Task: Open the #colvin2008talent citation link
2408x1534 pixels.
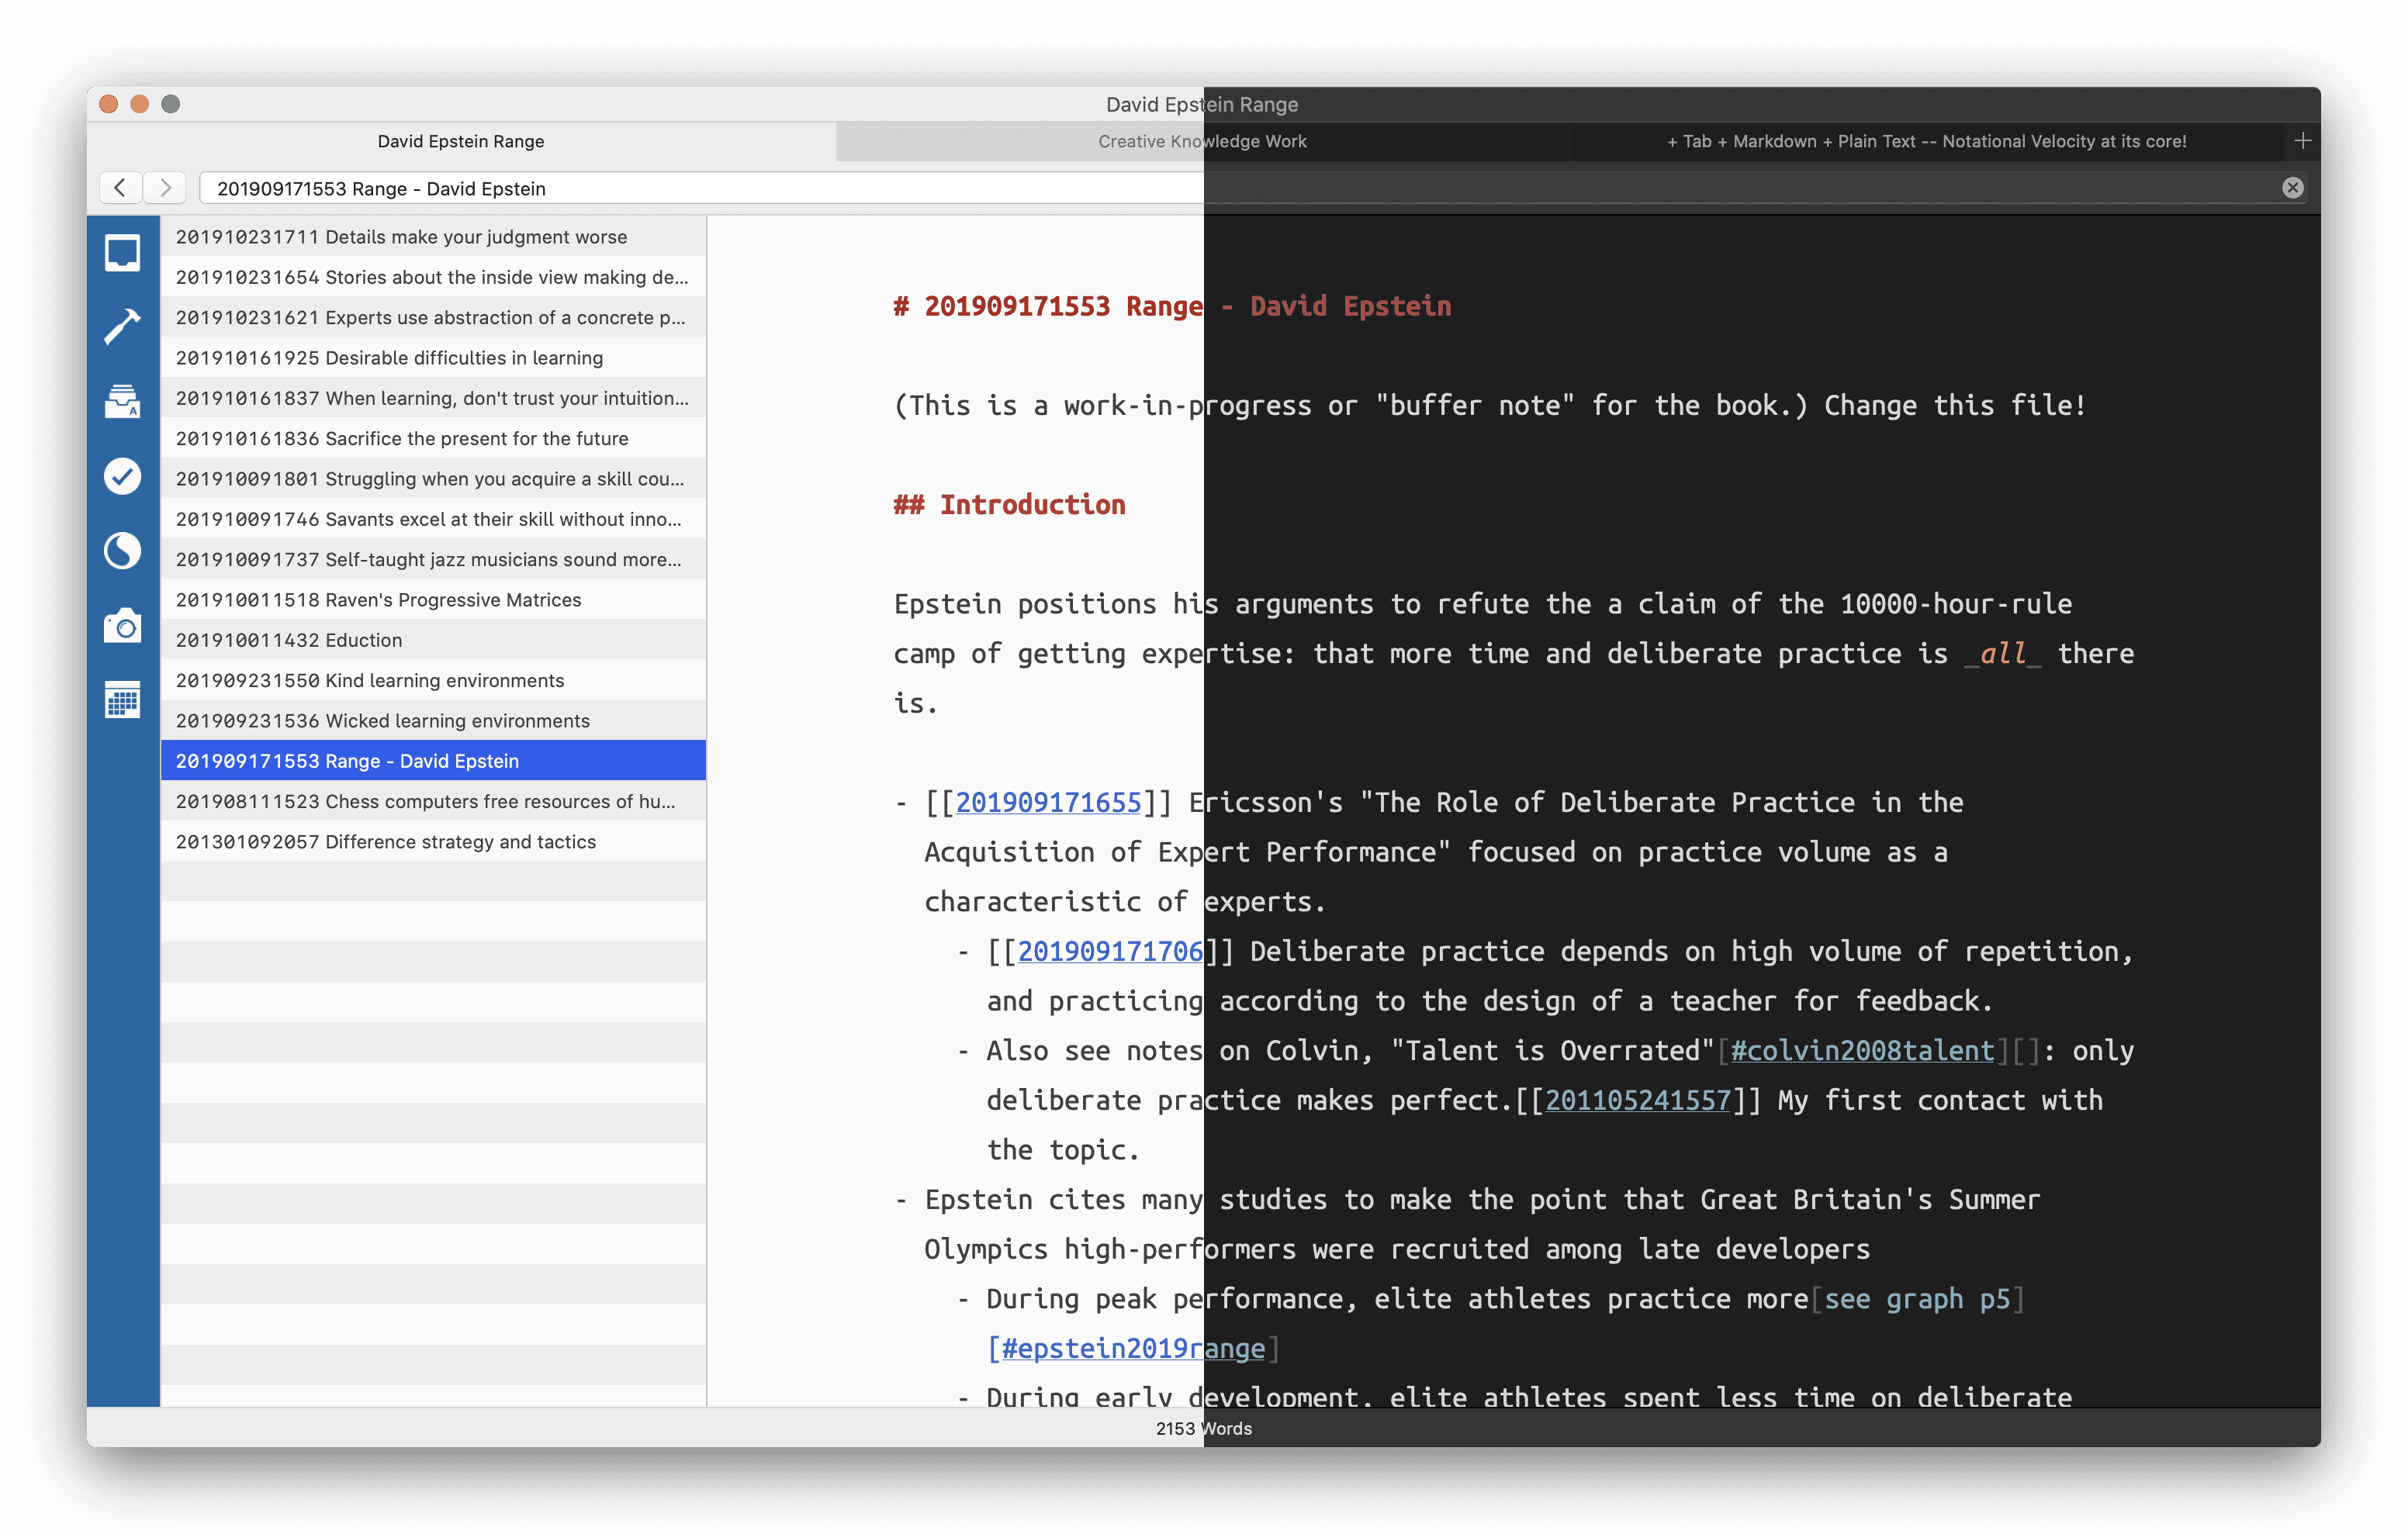Action: pyautogui.click(x=1862, y=1050)
